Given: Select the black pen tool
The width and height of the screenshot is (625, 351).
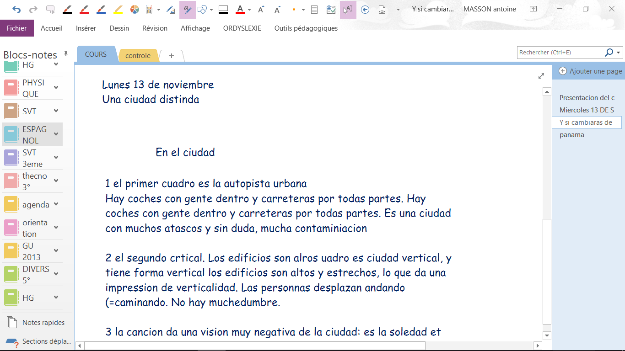Looking at the screenshot, I should tap(67, 10).
